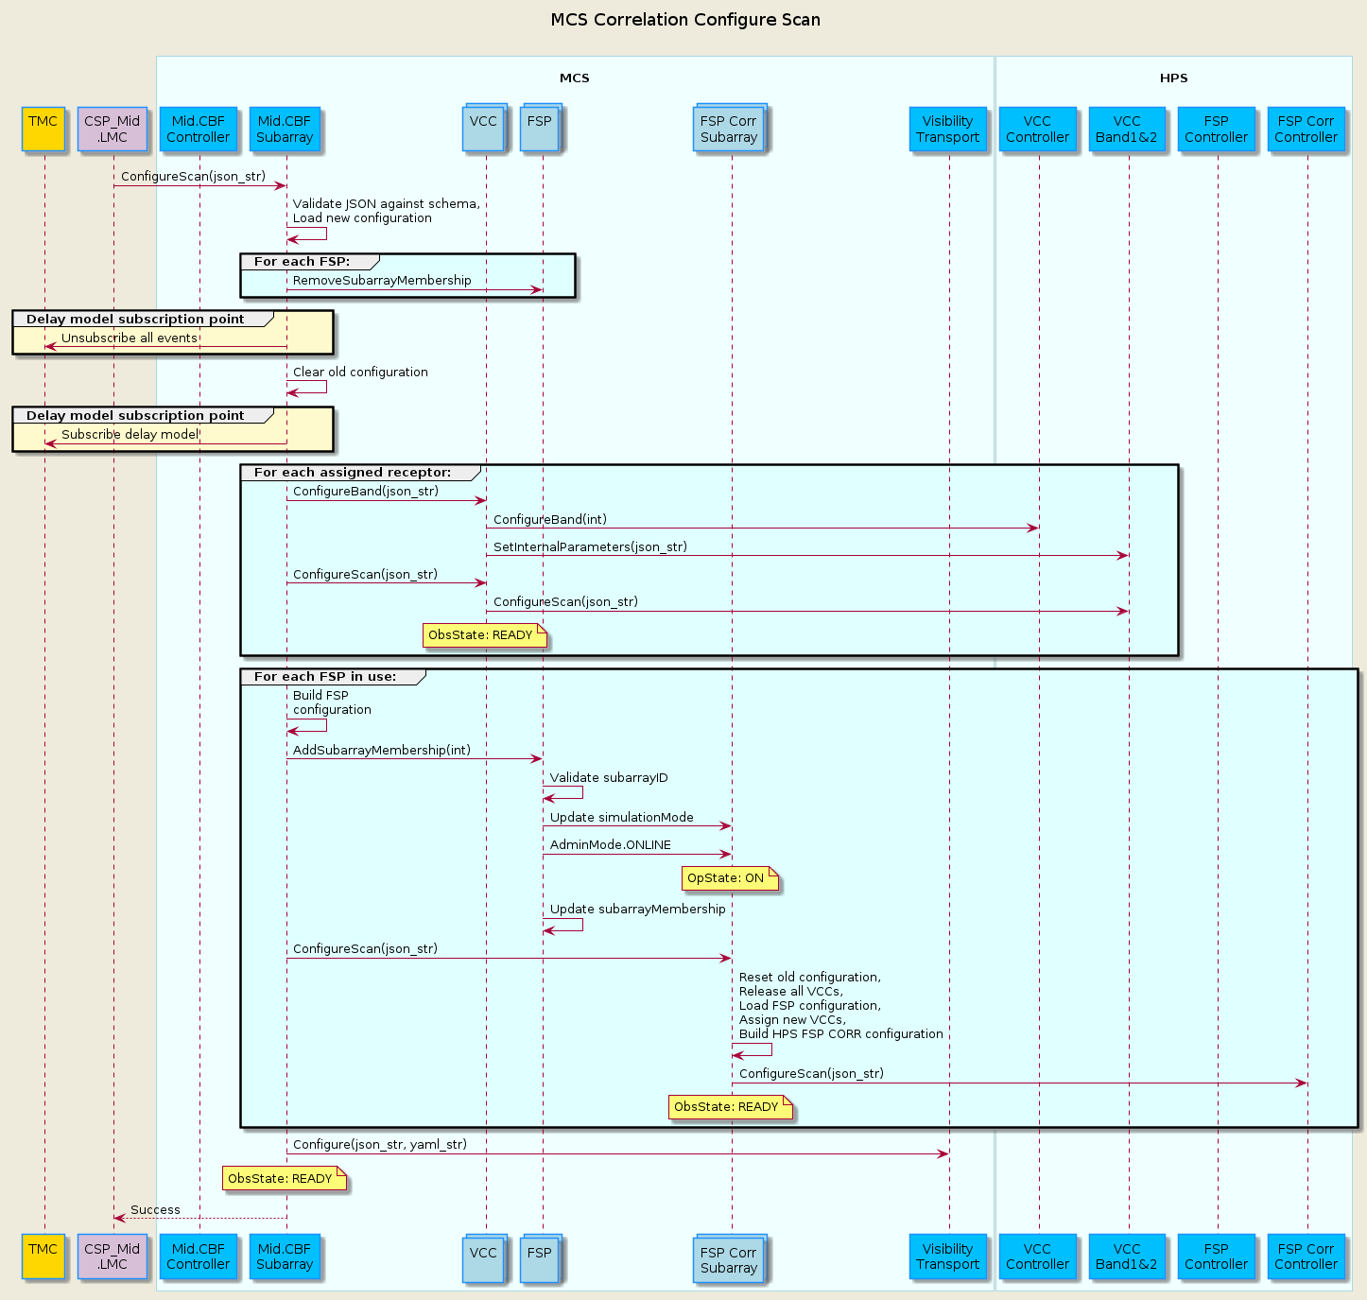
Task: Click the bottom VCC Band1&2 box
Action: point(1127,1257)
